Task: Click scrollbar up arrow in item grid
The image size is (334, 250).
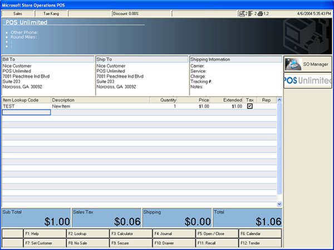Action: (279, 100)
